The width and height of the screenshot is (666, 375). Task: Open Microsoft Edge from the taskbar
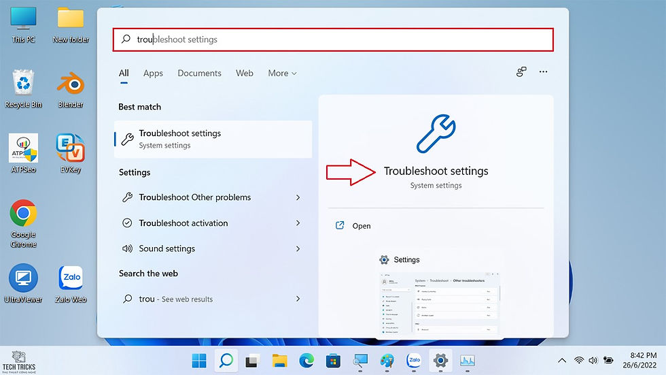pos(306,361)
